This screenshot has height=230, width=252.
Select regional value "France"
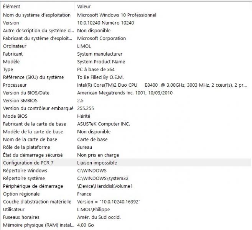[x=84, y=194]
